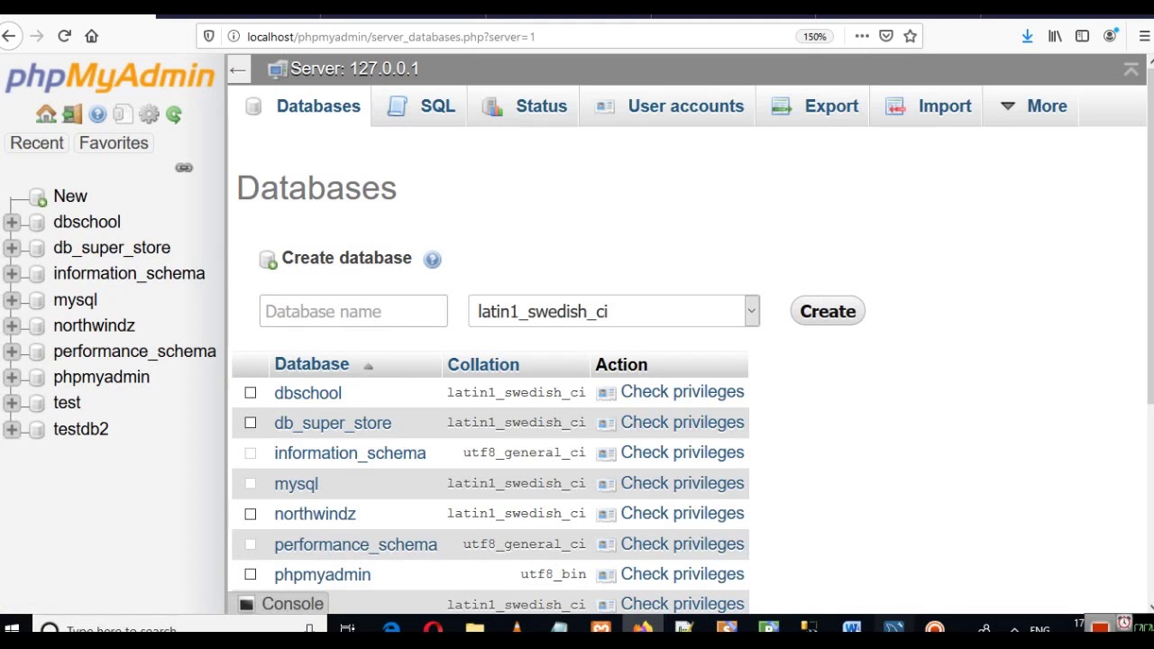Go to browser home page
The width and height of the screenshot is (1154, 649).
91,36
